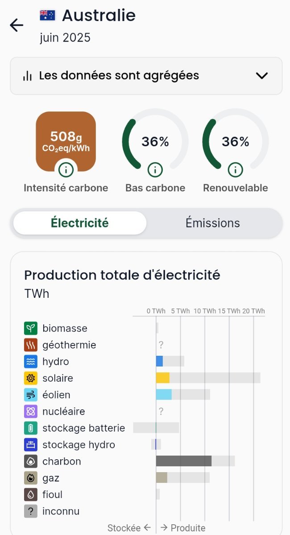Image resolution: width=290 pixels, height=535 pixels.
Task: Click the yellow solaire production bar
Action: tap(162, 378)
